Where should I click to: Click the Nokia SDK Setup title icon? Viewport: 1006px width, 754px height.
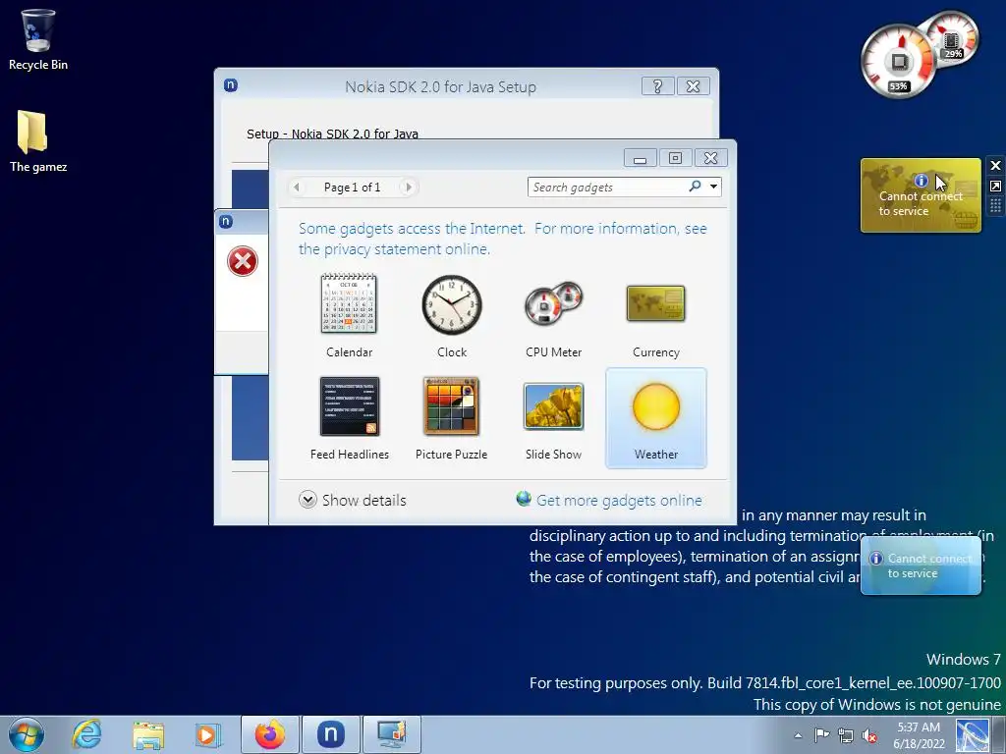click(x=230, y=84)
